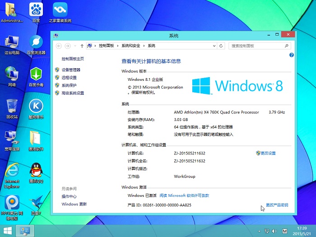Image resolution: width=316 pixels, height=237 pixels.
Task: Click the Forward navigation arrow
Action: (x=68, y=46)
